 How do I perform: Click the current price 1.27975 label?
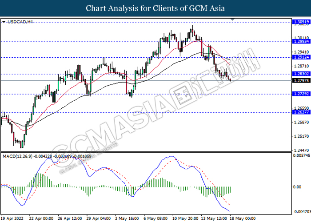[301, 80]
